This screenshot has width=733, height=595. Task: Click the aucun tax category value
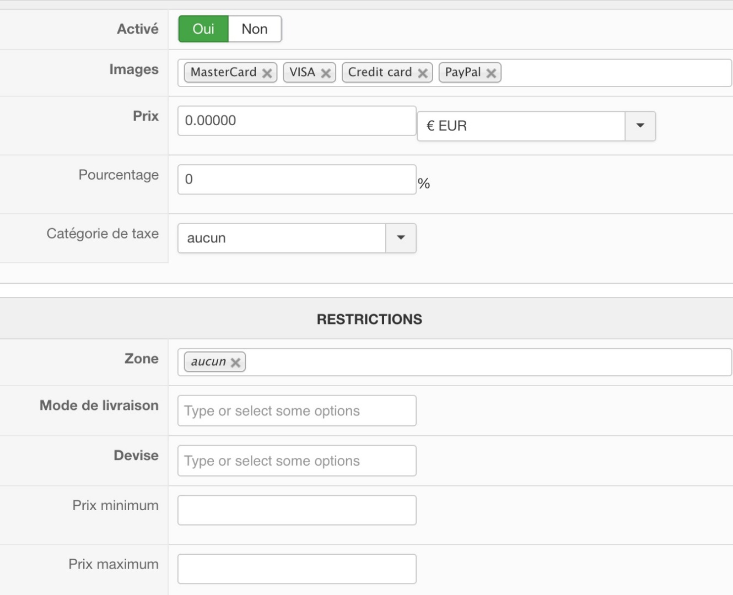281,238
